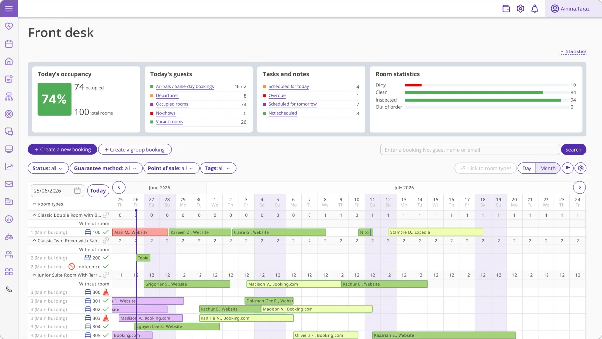Open the hamburger main menu

tap(9, 9)
